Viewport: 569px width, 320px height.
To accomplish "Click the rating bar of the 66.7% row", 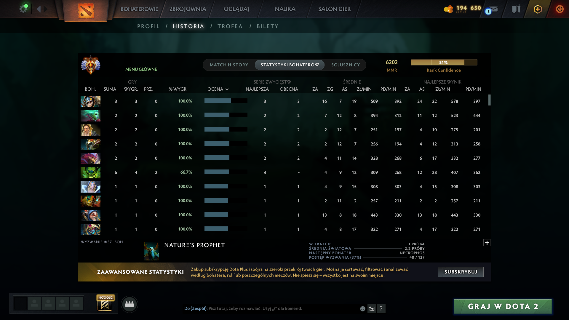I will [226, 172].
